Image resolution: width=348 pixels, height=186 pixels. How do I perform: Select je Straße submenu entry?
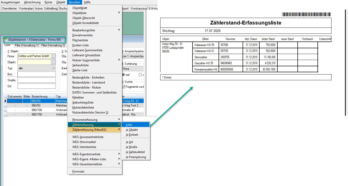pos(135,147)
